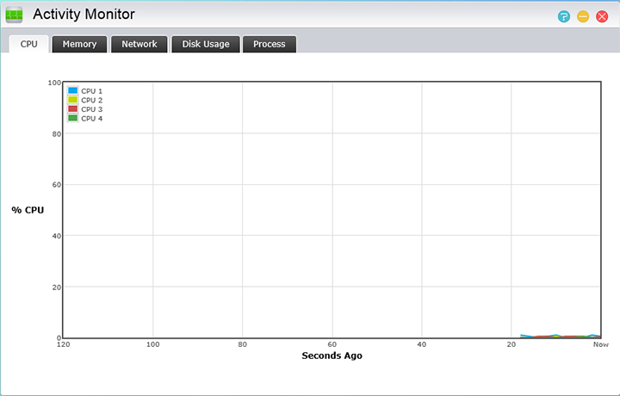The image size is (620, 396).
Task: Minimize the window using the yellow button
Action: [x=583, y=16]
